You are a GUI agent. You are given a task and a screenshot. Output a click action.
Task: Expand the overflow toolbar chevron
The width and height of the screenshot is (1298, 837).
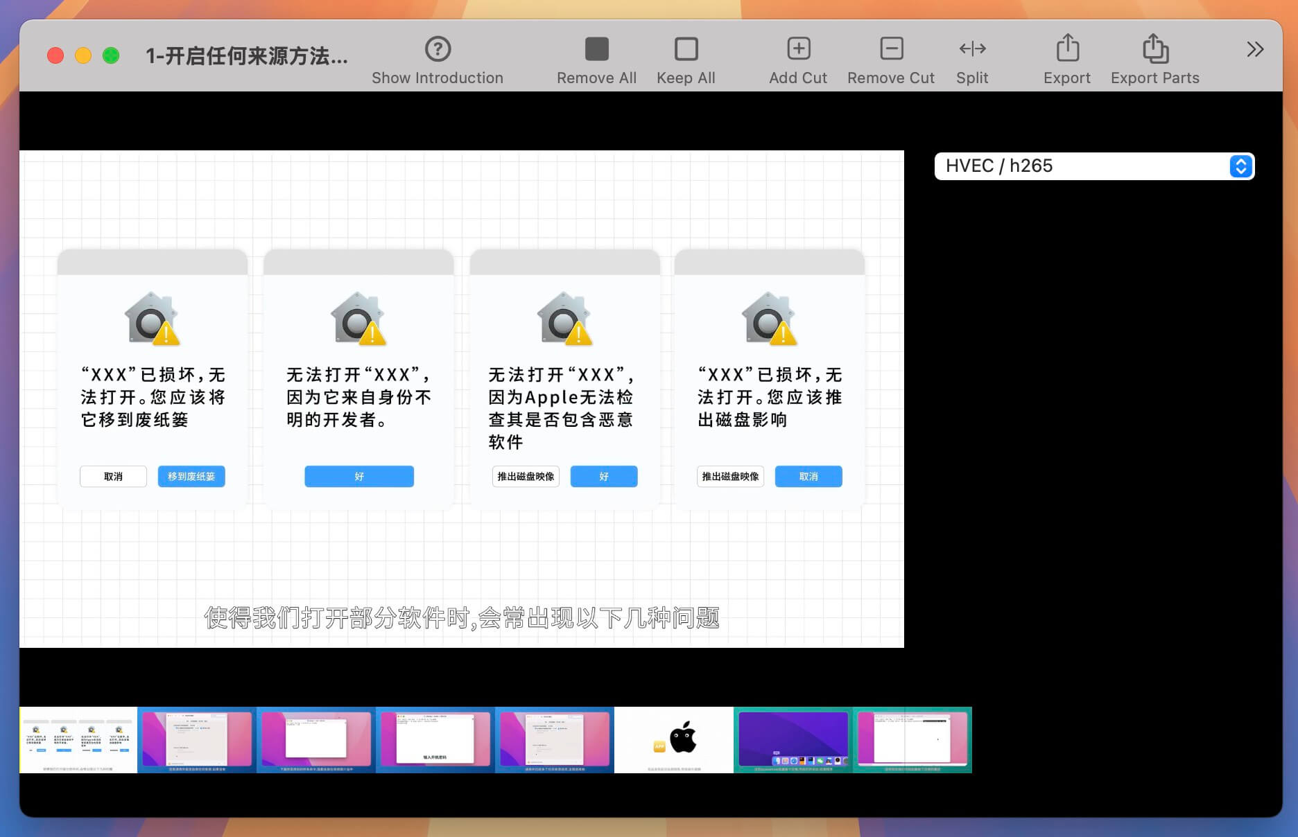pos(1254,49)
